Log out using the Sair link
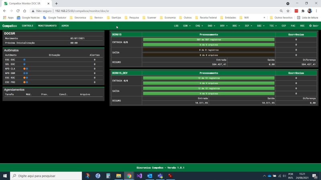 click(x=314, y=26)
